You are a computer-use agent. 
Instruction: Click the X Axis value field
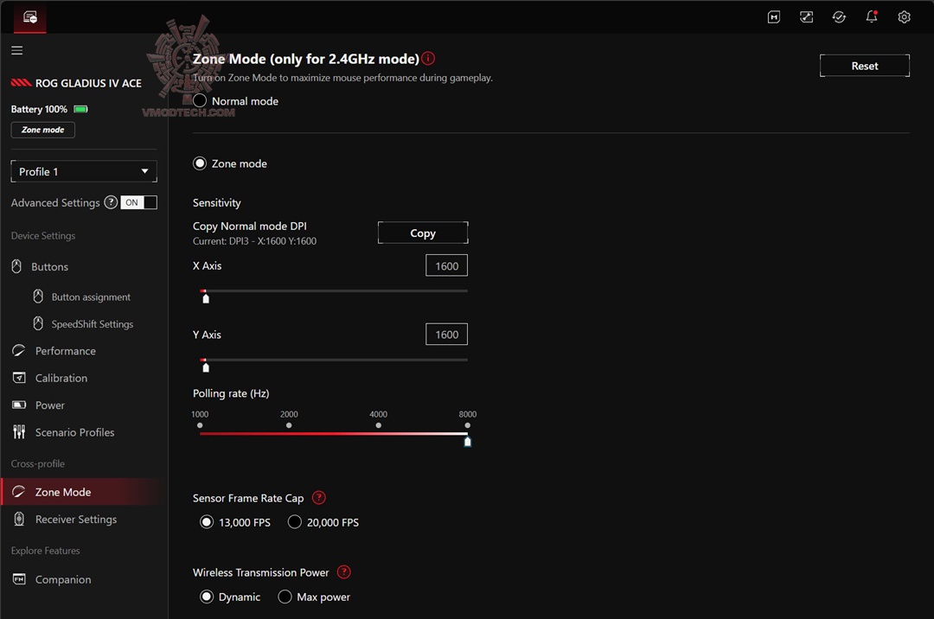[447, 265]
